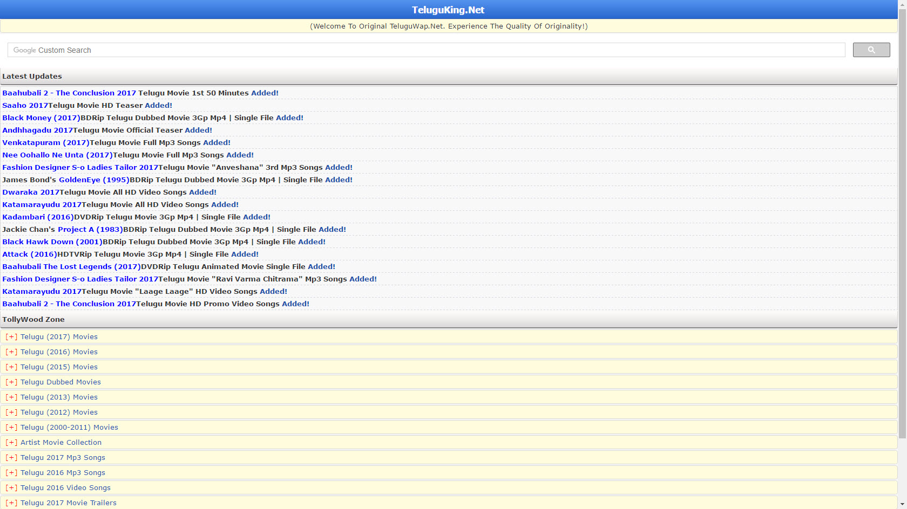Open Baahubali The Lost Legends (2017) link
This screenshot has width=907, height=509.
coord(72,266)
